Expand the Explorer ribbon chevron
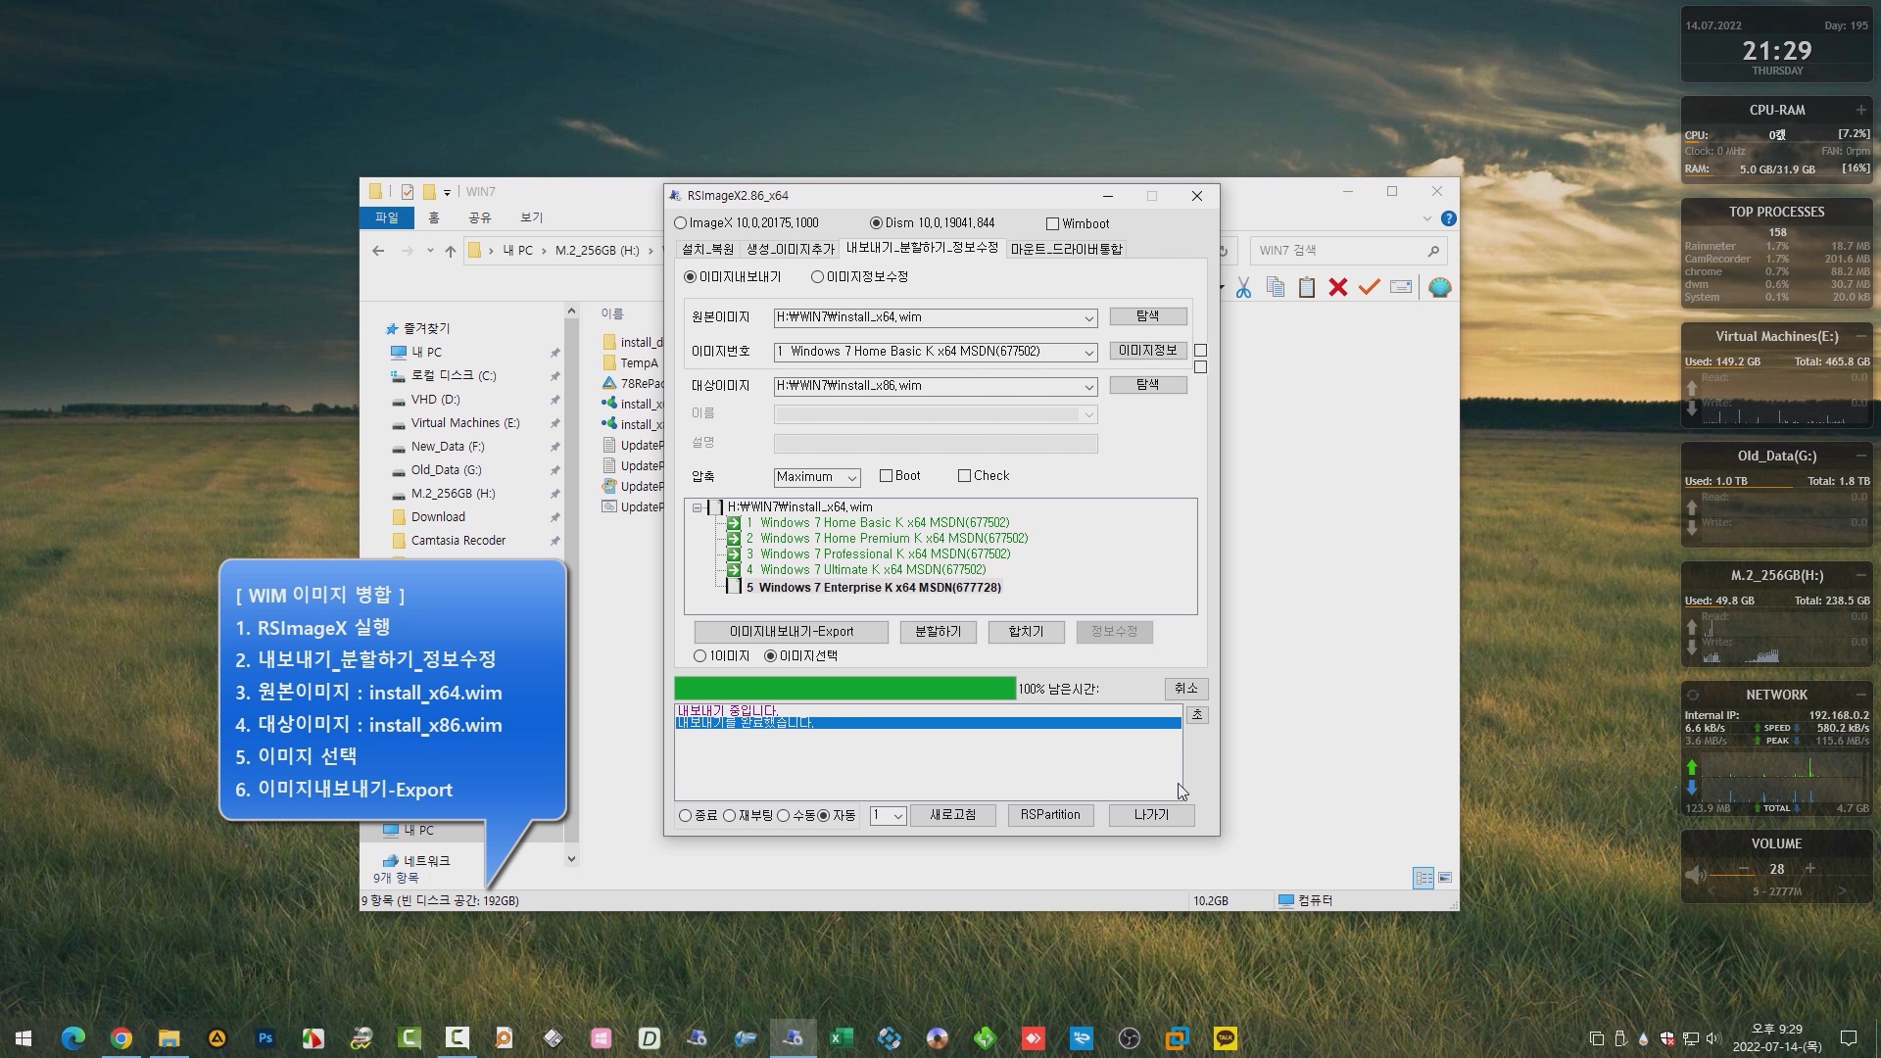This screenshot has height=1058, width=1881. coord(1426,218)
